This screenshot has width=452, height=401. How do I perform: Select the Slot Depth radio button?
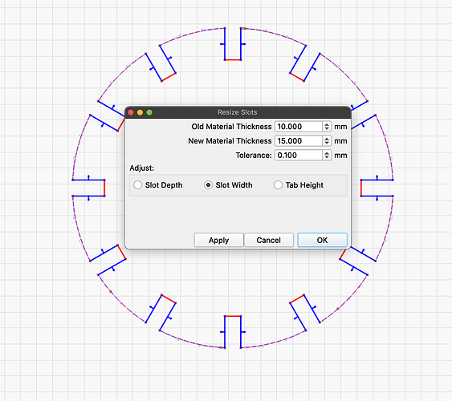coord(138,184)
